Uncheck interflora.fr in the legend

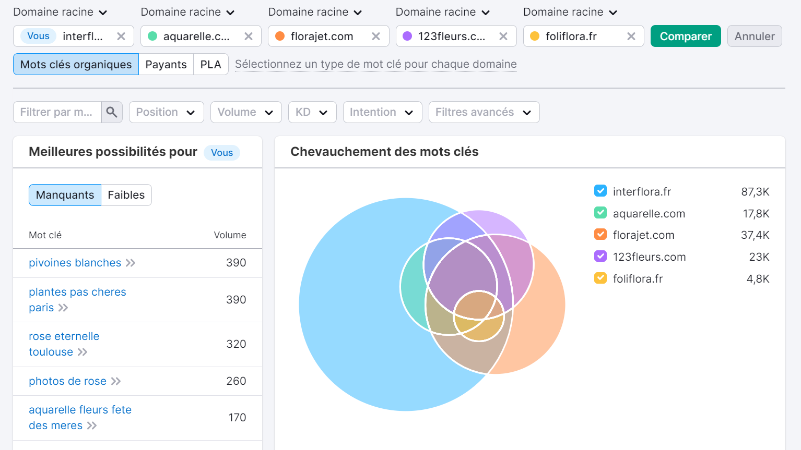point(600,191)
